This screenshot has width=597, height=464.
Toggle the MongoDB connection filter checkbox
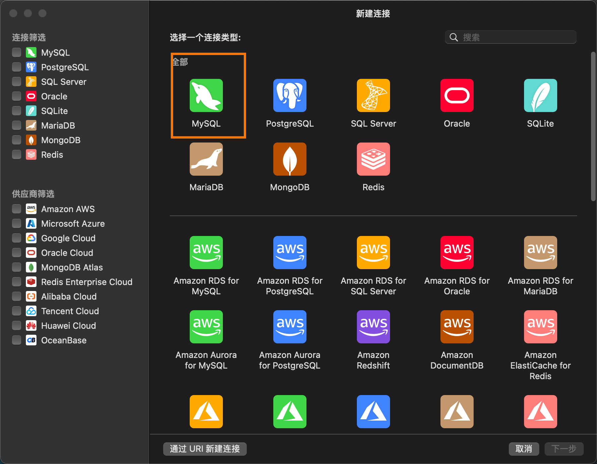[17, 140]
